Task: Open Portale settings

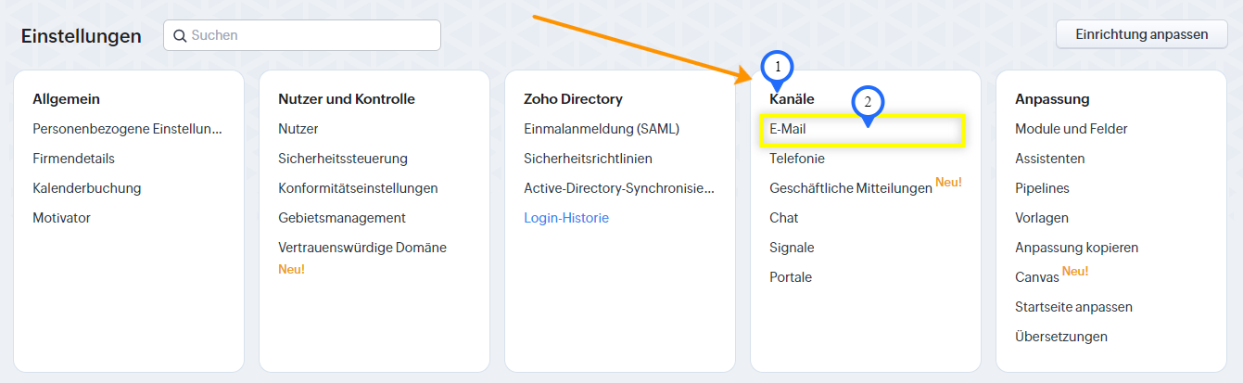Action: (791, 277)
